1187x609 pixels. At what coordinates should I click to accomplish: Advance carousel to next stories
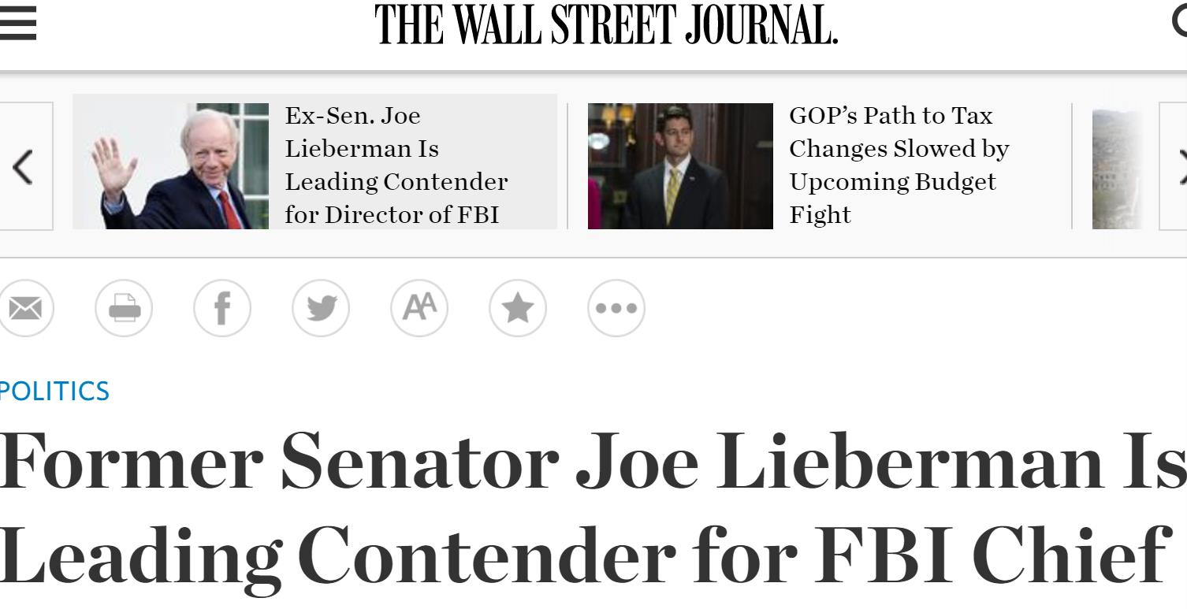click(x=1176, y=166)
